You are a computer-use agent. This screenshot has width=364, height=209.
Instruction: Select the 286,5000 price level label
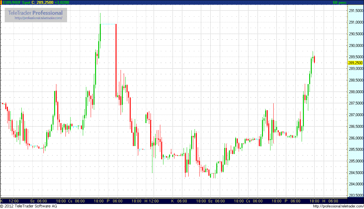356,127
